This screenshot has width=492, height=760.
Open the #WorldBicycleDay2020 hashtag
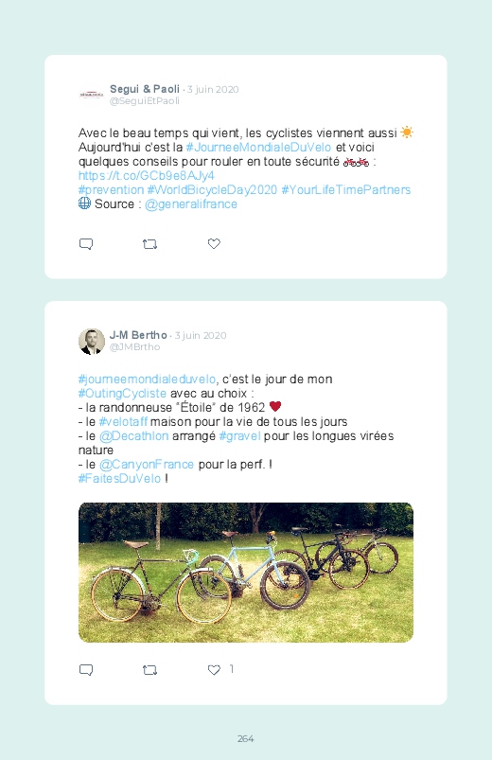click(212, 190)
